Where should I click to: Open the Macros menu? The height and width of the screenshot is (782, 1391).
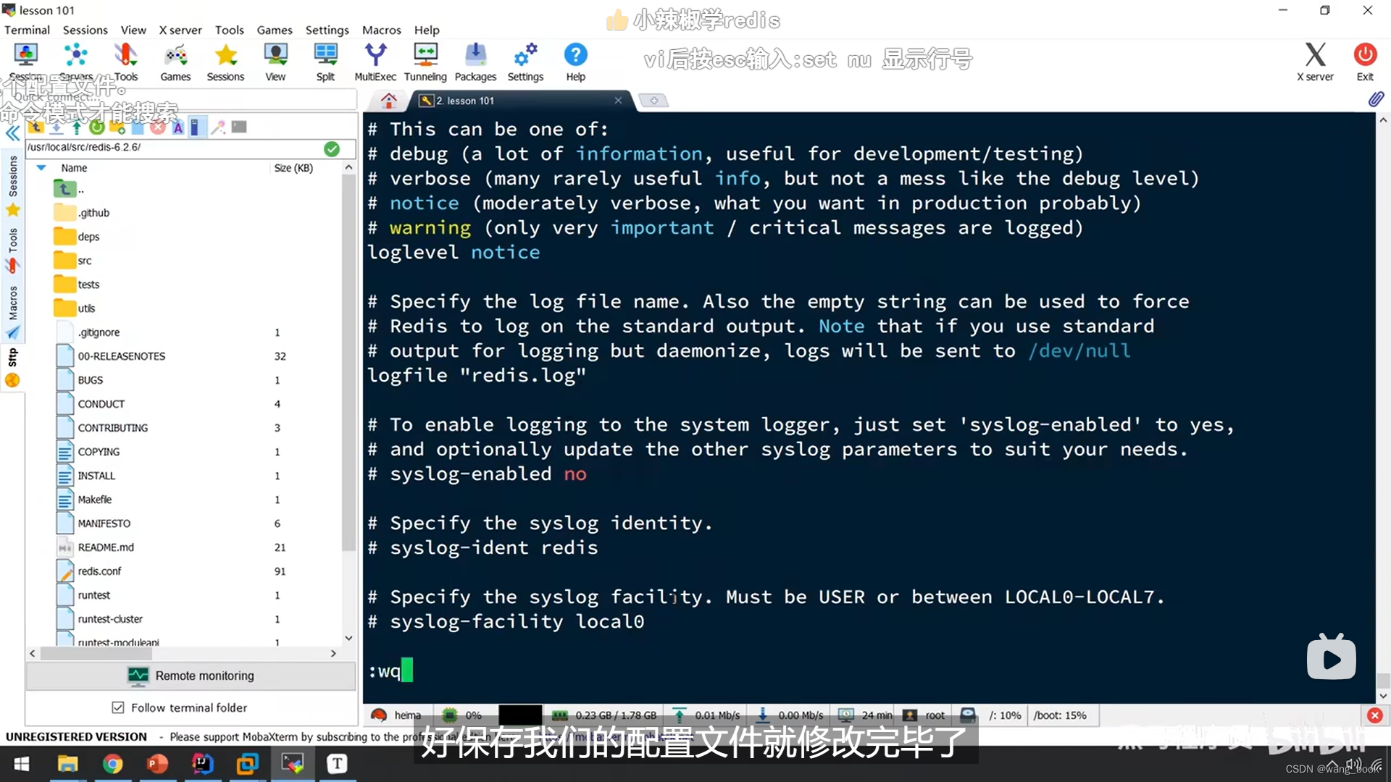(381, 30)
